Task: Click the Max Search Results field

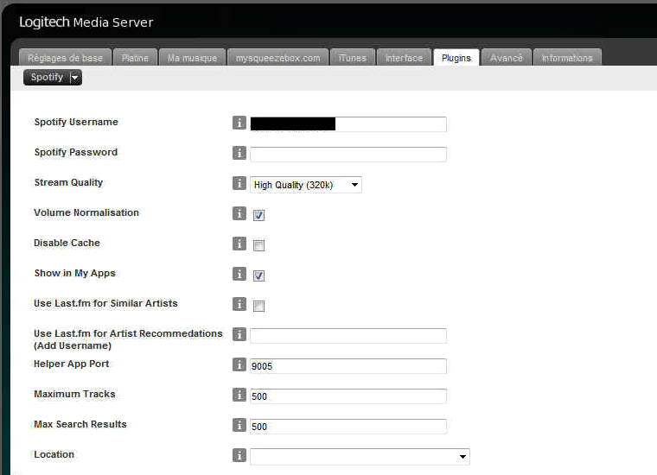Action: (x=348, y=426)
